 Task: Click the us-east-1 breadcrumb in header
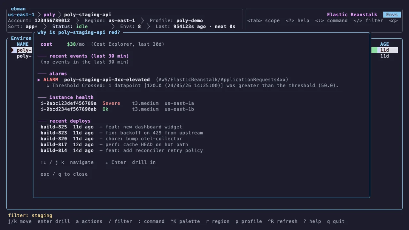(x=21, y=15)
